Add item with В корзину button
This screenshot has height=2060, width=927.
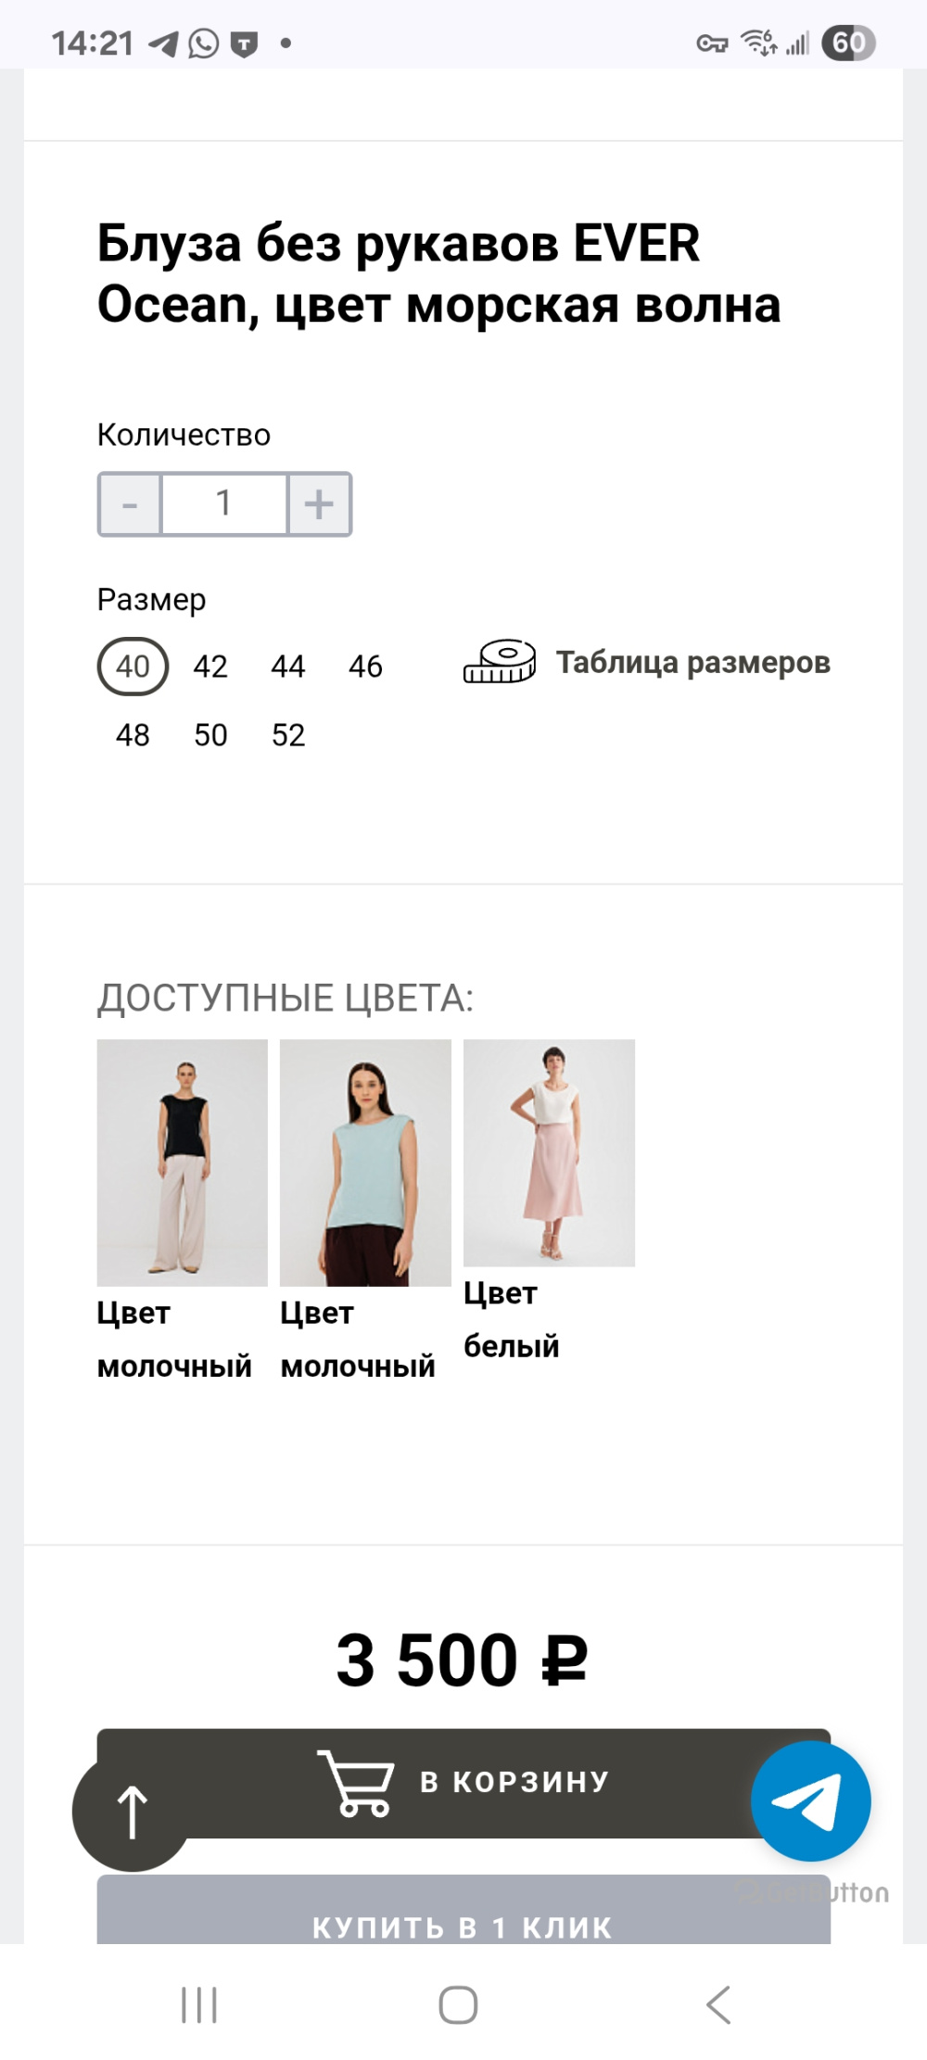coord(514,1782)
